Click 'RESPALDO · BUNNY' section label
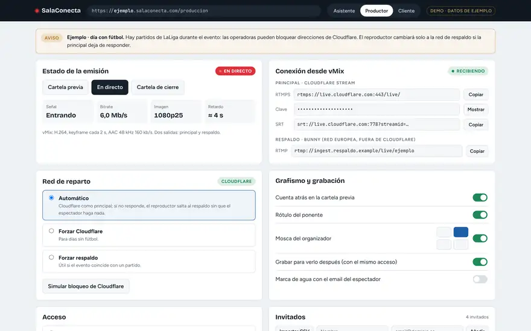This screenshot has height=331, width=531. coord(345,139)
